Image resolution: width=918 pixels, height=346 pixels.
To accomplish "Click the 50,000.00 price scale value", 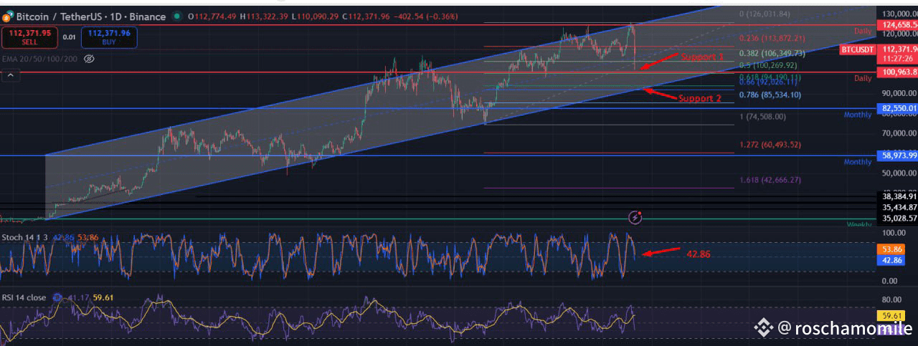I will (898, 173).
